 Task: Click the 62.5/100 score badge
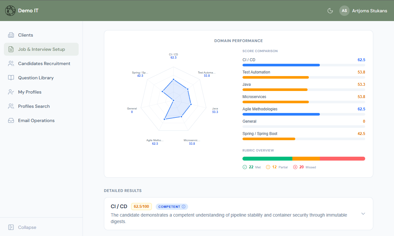click(x=141, y=207)
